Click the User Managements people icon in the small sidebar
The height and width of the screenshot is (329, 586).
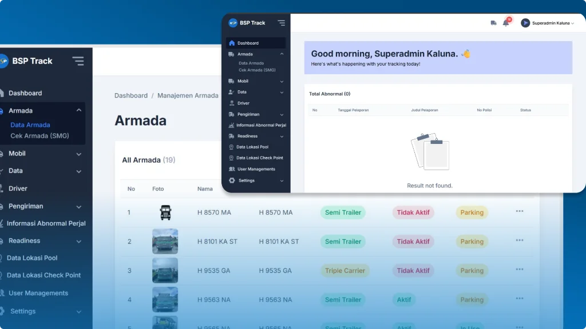click(x=232, y=169)
